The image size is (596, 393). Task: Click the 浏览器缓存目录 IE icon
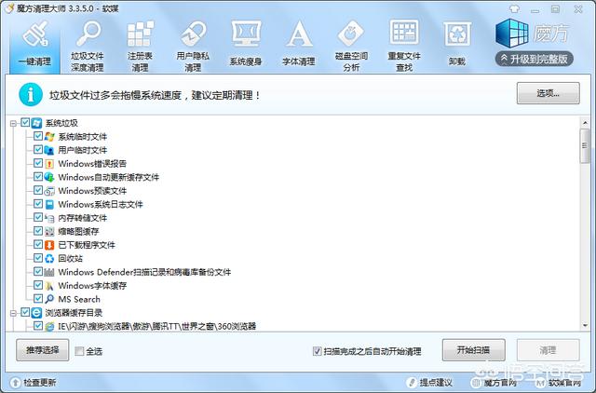click(x=36, y=313)
